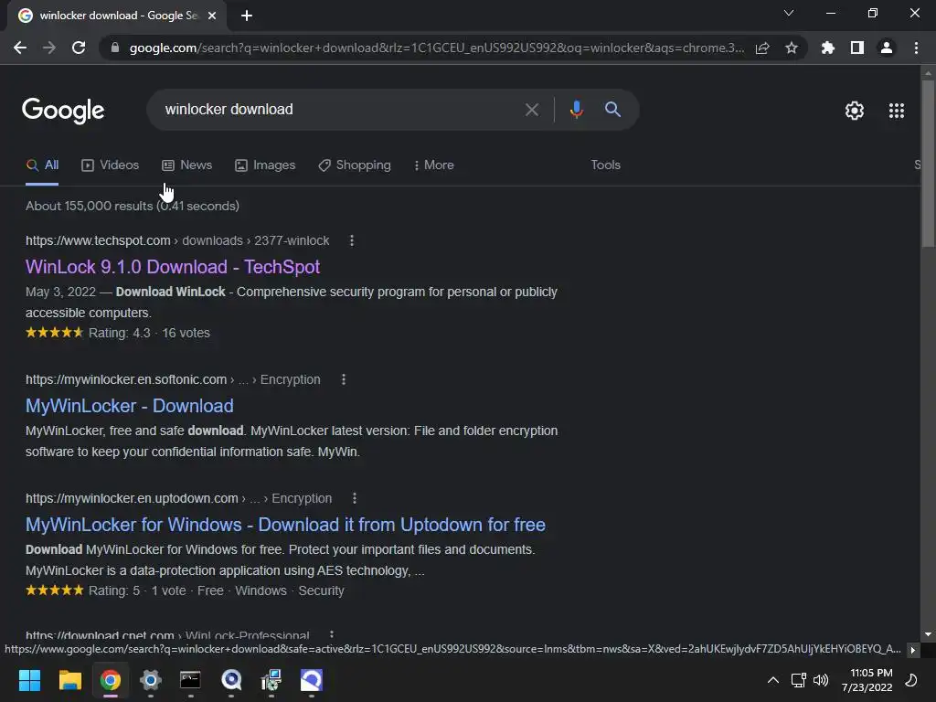Open a new tab with the plus icon
This screenshot has width=936, height=702.
pyautogui.click(x=247, y=16)
